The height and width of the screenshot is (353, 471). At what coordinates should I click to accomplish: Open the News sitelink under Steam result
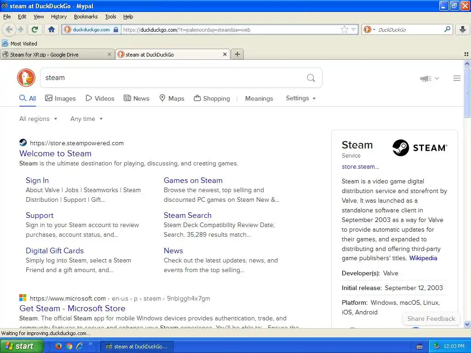(x=173, y=251)
